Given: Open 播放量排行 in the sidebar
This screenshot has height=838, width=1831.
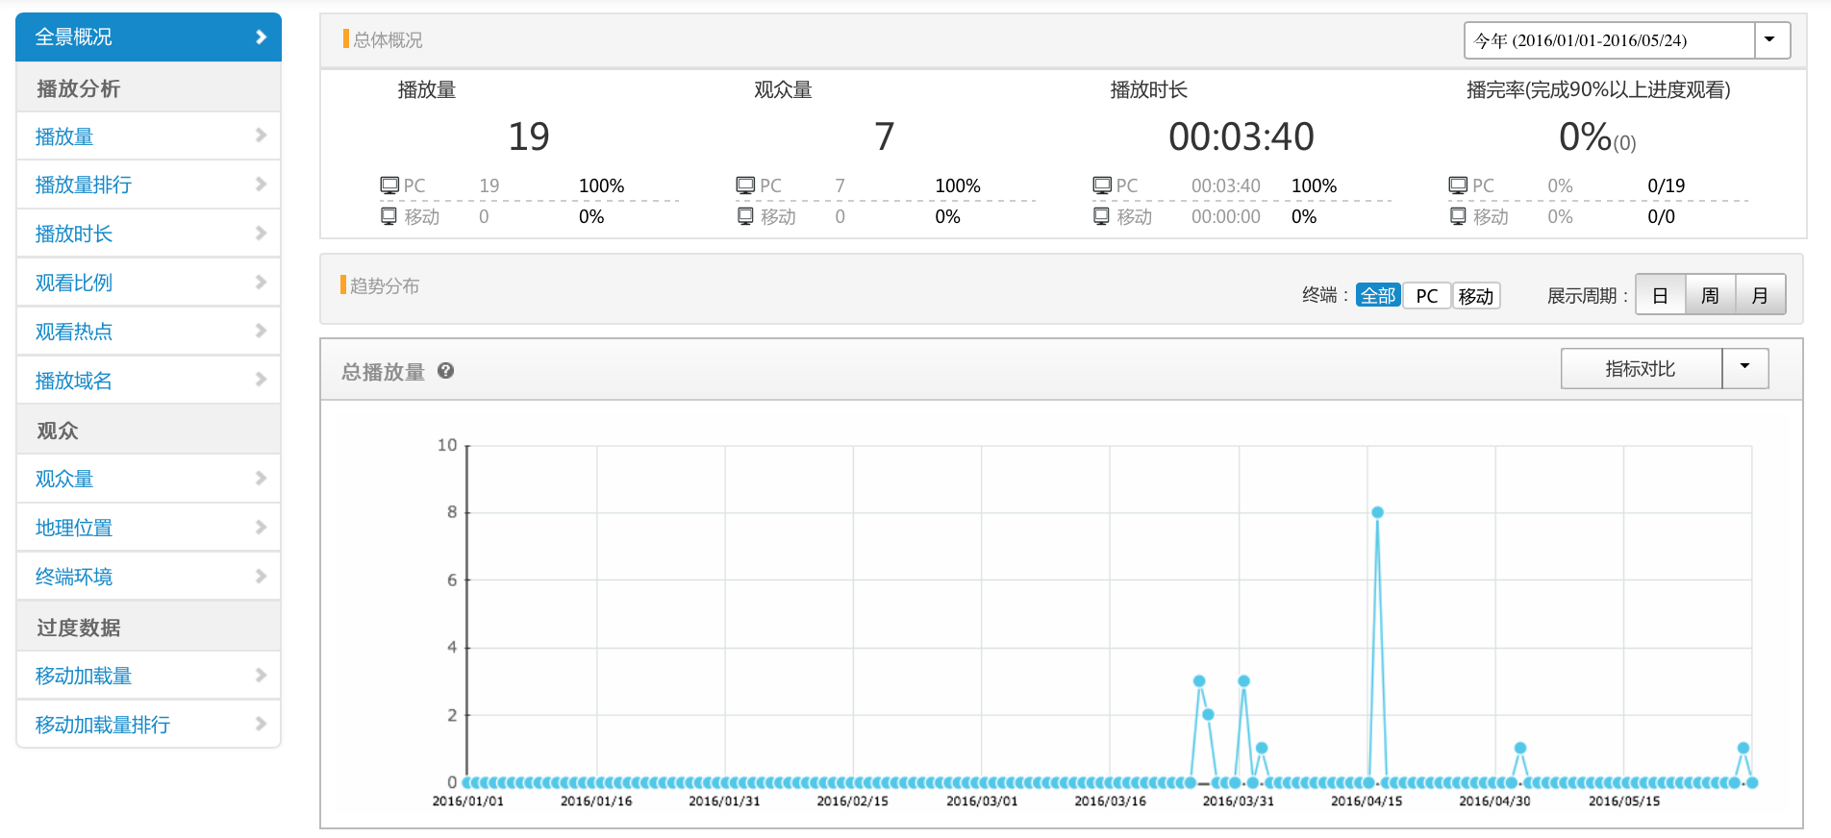Looking at the screenshot, I should coord(84,185).
